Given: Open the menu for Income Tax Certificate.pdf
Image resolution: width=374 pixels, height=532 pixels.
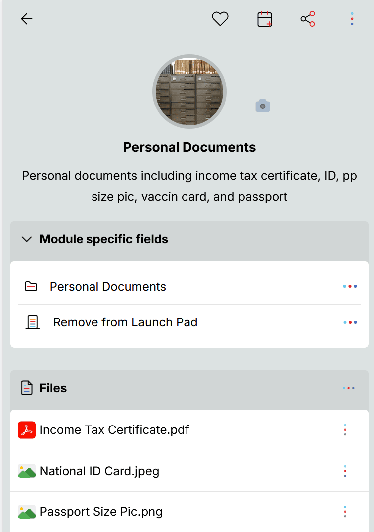Looking at the screenshot, I should 345,430.
